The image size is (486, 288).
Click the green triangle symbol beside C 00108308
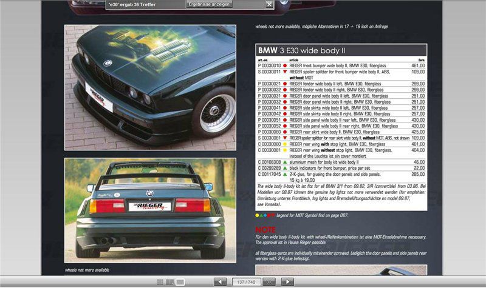point(285,162)
